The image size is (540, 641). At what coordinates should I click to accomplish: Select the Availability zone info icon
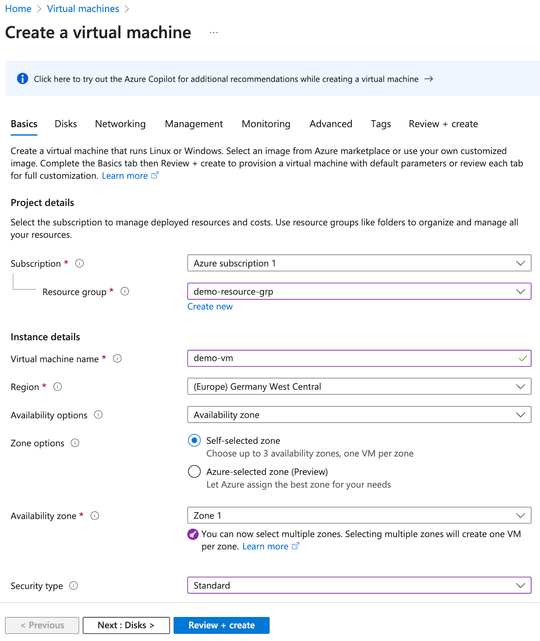(x=95, y=516)
